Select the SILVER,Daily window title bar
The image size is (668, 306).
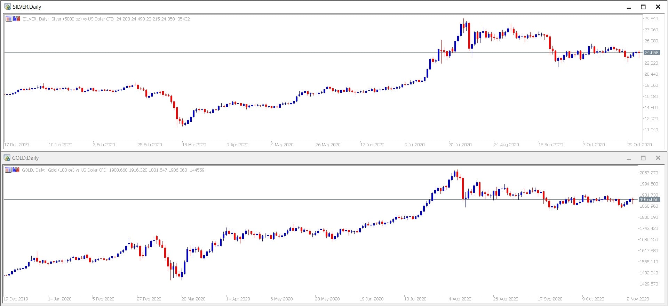coord(313,7)
